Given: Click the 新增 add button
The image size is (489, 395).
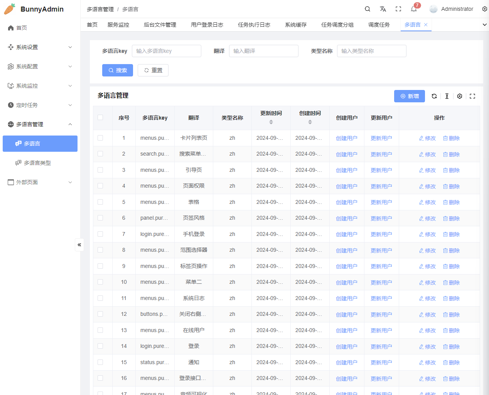Looking at the screenshot, I should coord(410,96).
